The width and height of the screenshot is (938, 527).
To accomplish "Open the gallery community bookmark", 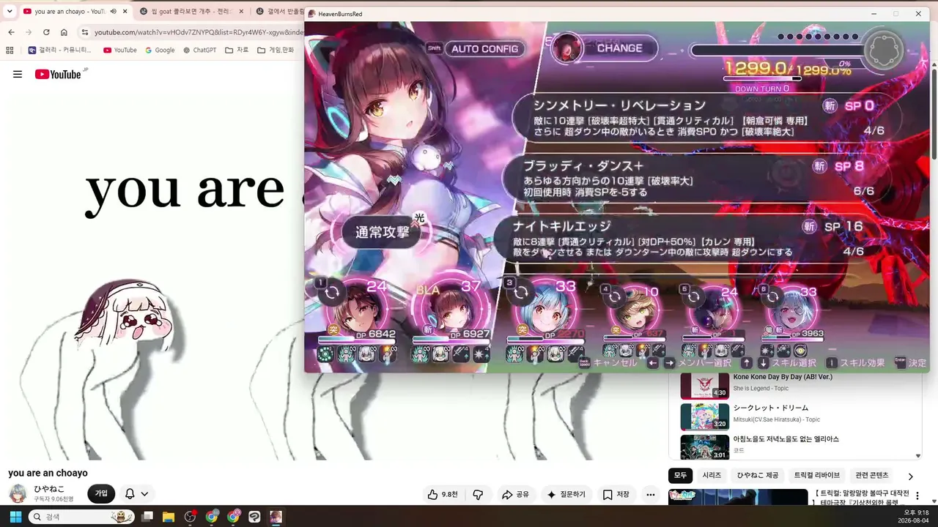I will [60, 51].
